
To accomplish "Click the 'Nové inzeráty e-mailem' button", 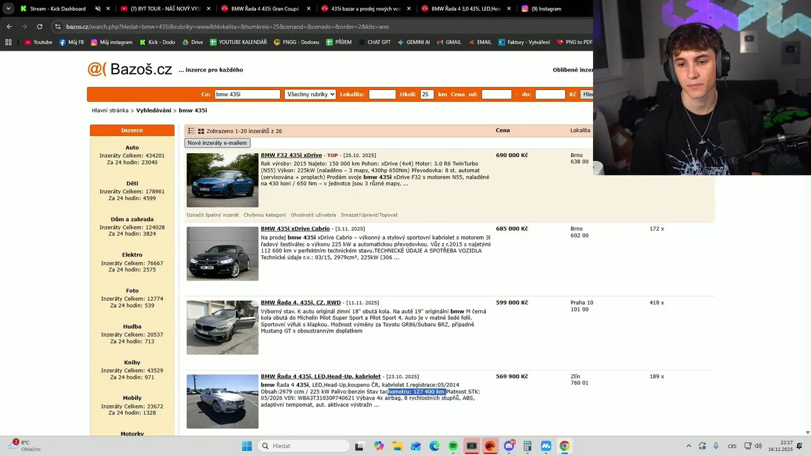I will pos(217,143).
